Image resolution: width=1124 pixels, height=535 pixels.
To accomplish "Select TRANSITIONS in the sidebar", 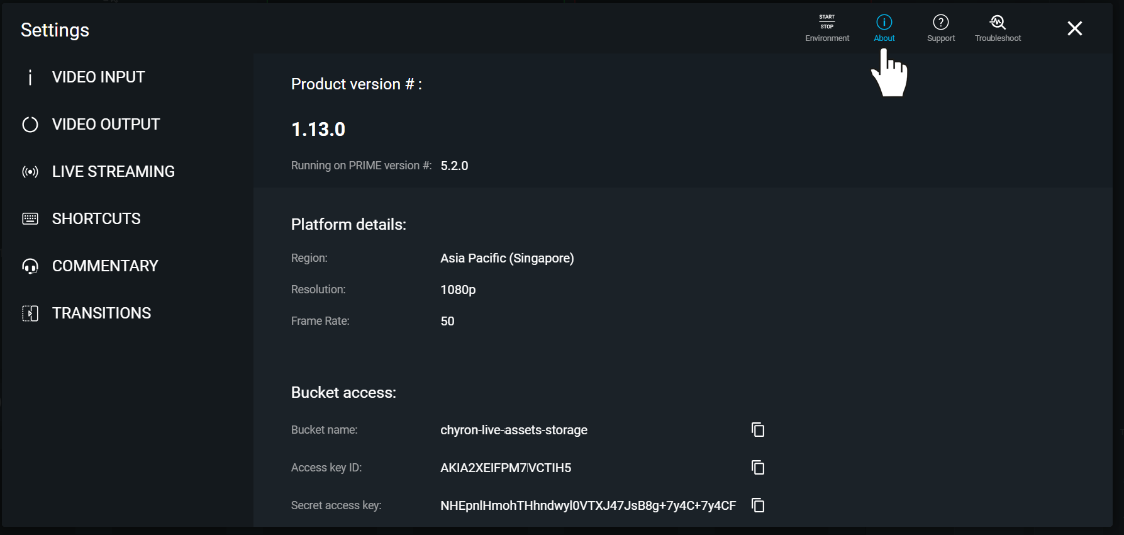I will tap(101, 313).
